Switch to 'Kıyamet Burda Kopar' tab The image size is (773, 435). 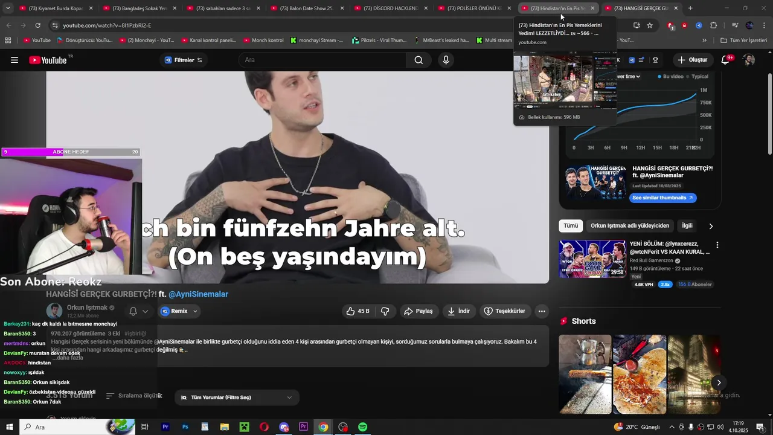(x=56, y=8)
